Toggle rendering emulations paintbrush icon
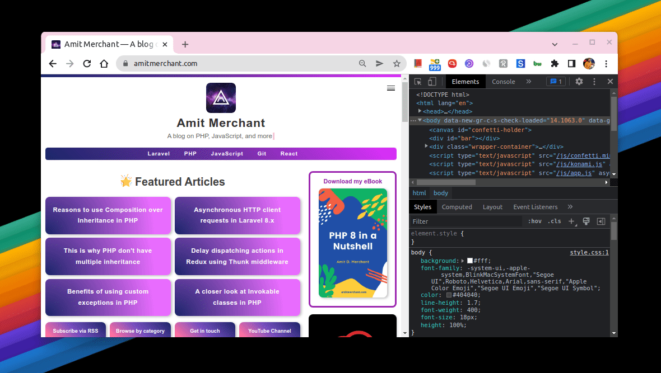Image resolution: width=661 pixels, height=373 pixels. point(586,221)
